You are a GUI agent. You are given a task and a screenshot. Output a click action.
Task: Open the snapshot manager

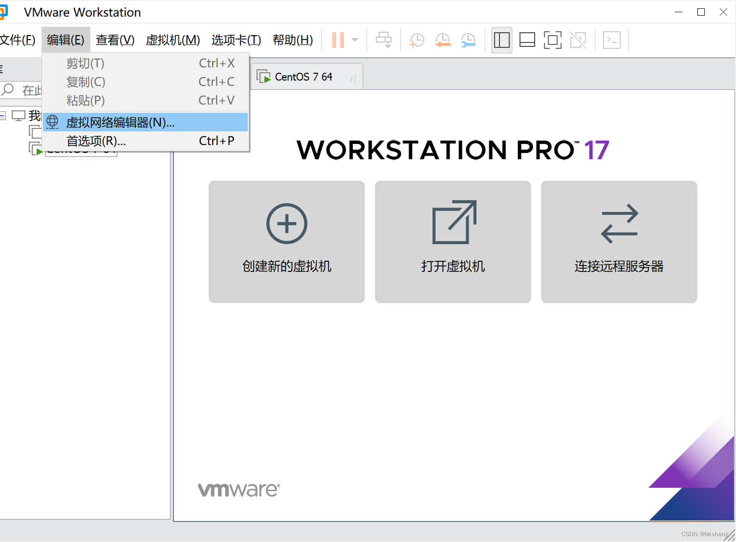click(468, 40)
